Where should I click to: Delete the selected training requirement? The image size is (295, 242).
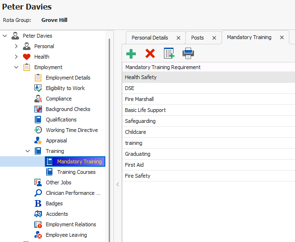[x=150, y=53]
